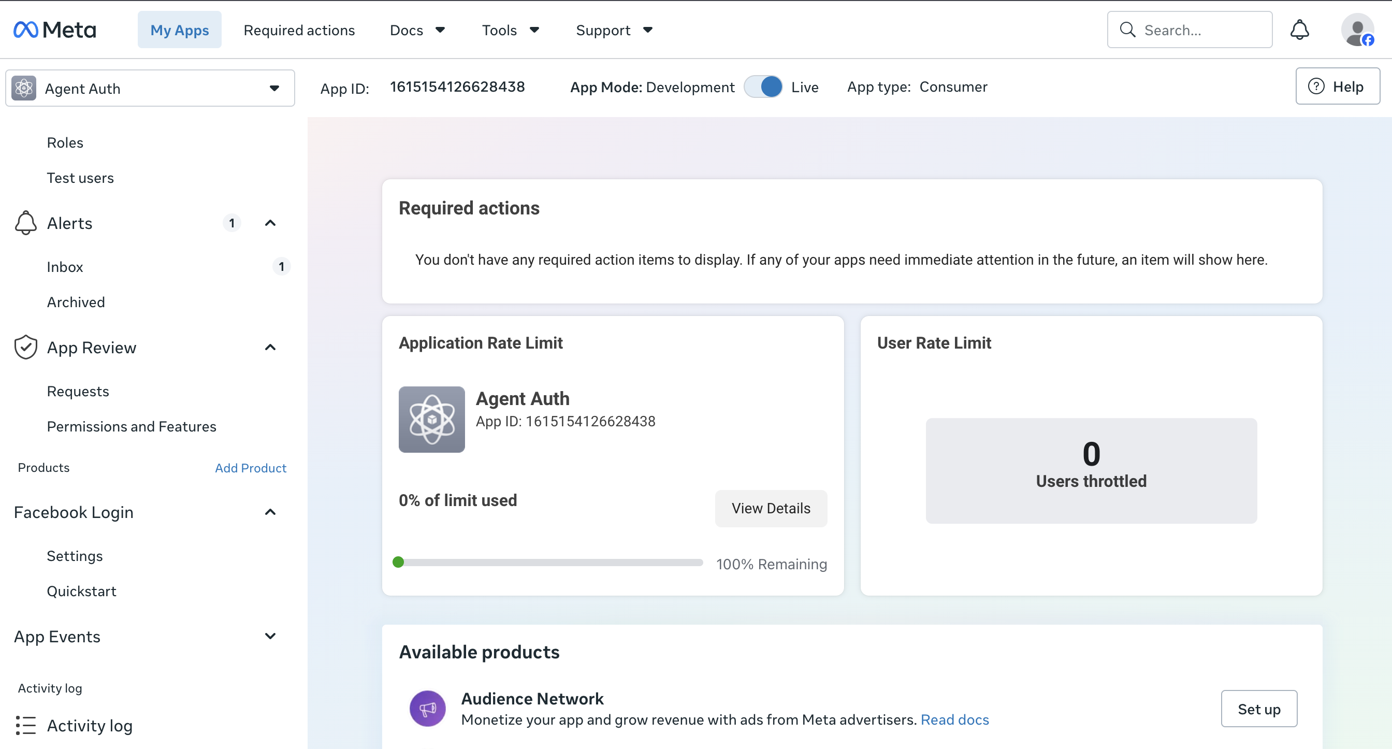The image size is (1392, 749).
Task: Open the Agent Auth app selector dropdown
Action: (x=150, y=88)
